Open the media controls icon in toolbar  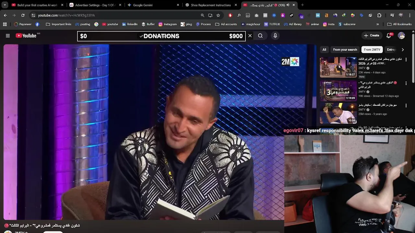coord(392,15)
